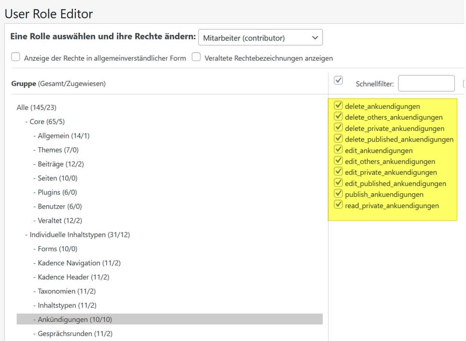
Task: Uncheck read_private_ankuendigungen capability
Action: [x=339, y=205]
